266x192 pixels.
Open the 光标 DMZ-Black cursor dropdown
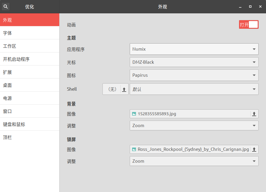[194, 62]
